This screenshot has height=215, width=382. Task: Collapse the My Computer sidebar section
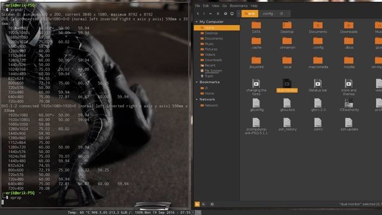click(196, 22)
